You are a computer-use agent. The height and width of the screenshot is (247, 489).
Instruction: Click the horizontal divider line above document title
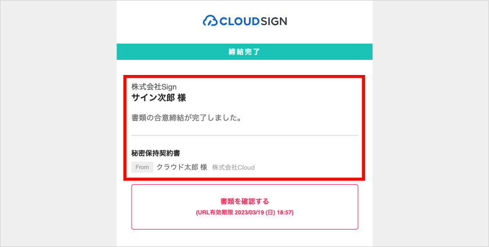pyautogui.click(x=245, y=135)
